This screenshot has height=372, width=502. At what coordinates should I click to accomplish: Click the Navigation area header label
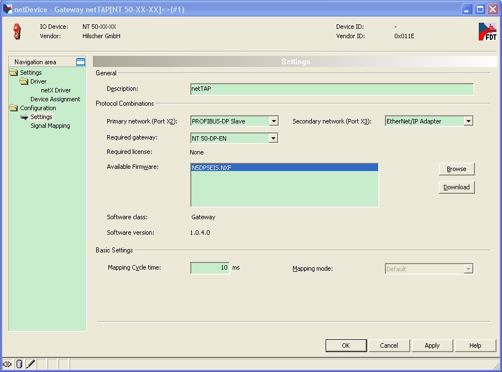tap(35, 62)
